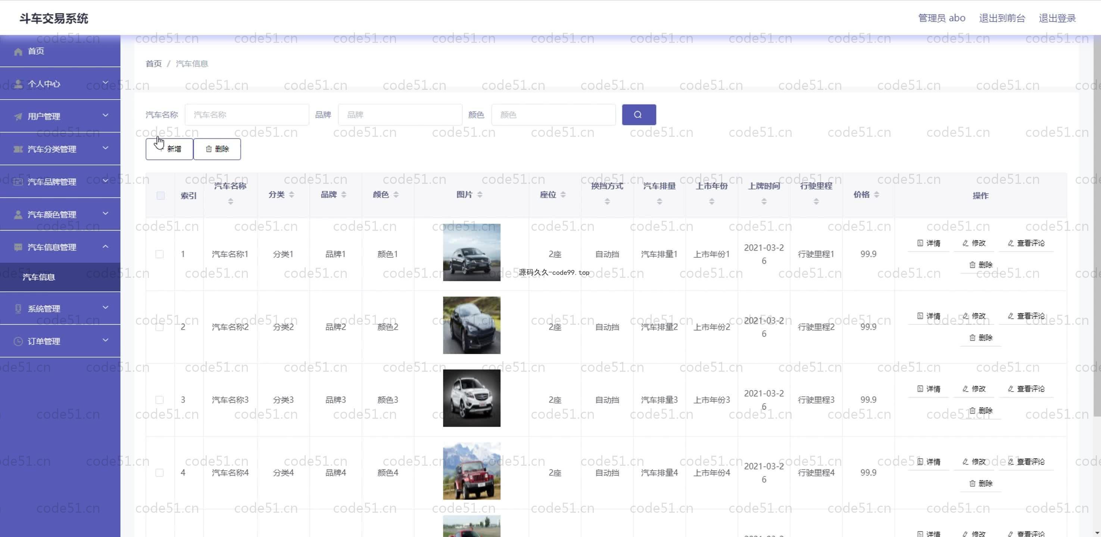Click the 新增 button

point(169,149)
